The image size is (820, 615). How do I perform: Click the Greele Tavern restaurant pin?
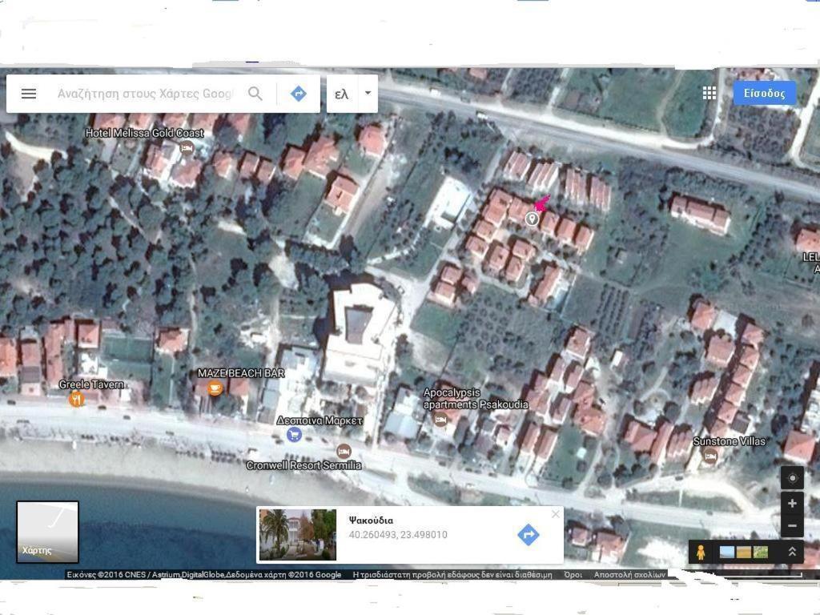[76, 400]
